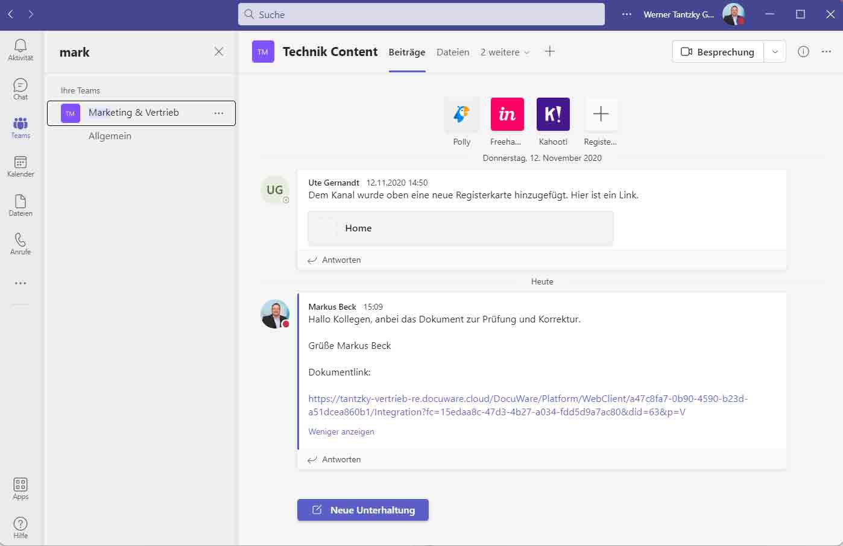Click the Markus Beck sender name
843x546 pixels.
coord(332,307)
